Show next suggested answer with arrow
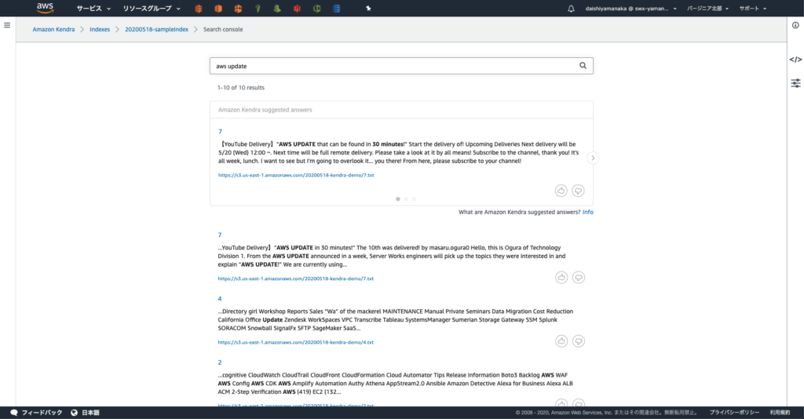The height and width of the screenshot is (419, 804). [x=593, y=158]
